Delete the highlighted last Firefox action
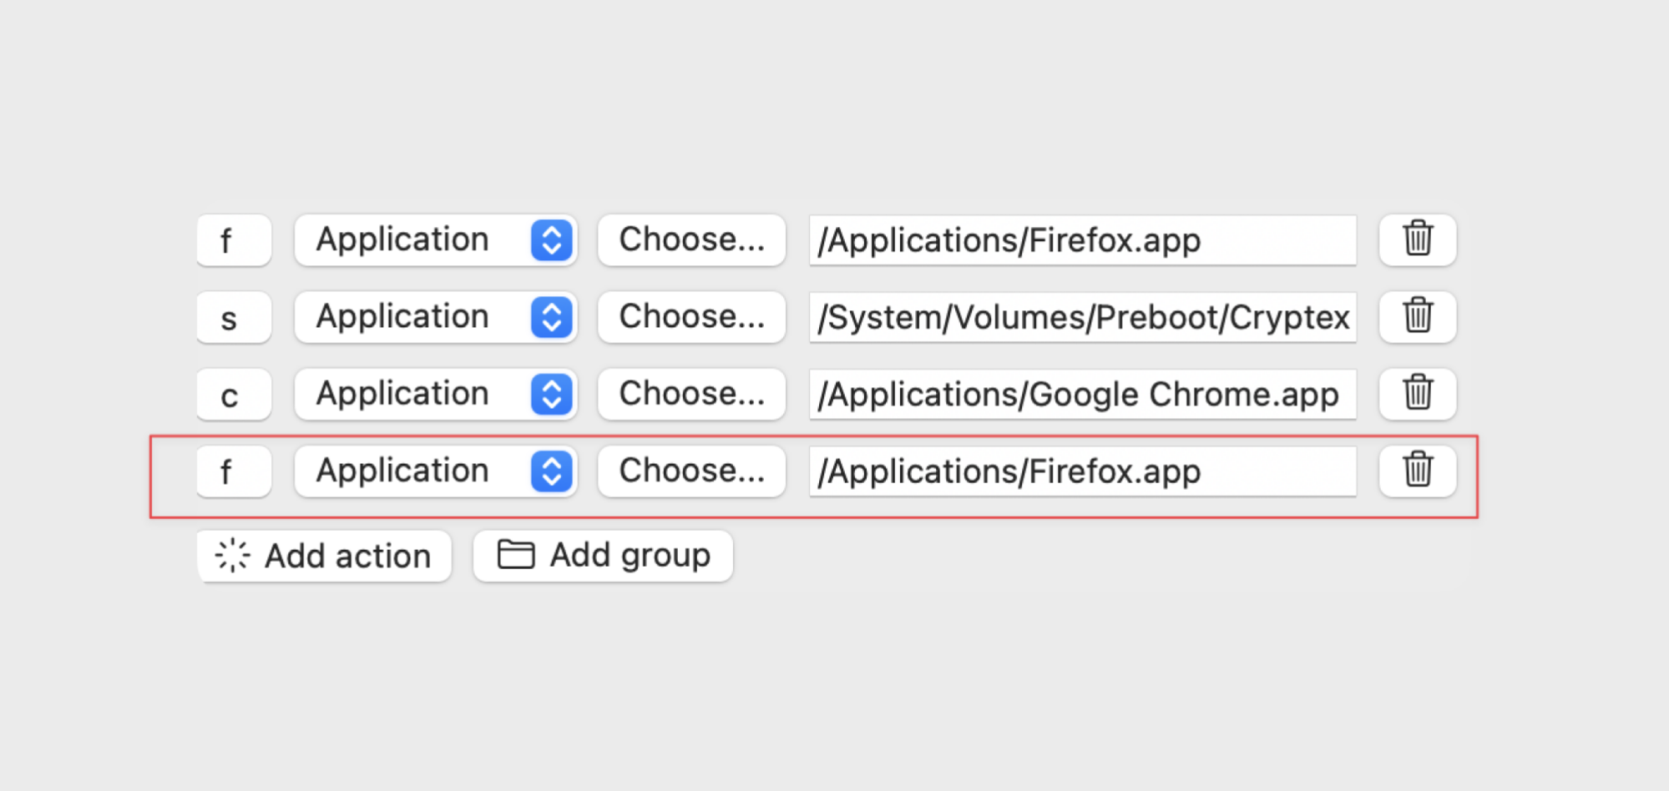Image resolution: width=1669 pixels, height=791 pixels. pos(1417,471)
